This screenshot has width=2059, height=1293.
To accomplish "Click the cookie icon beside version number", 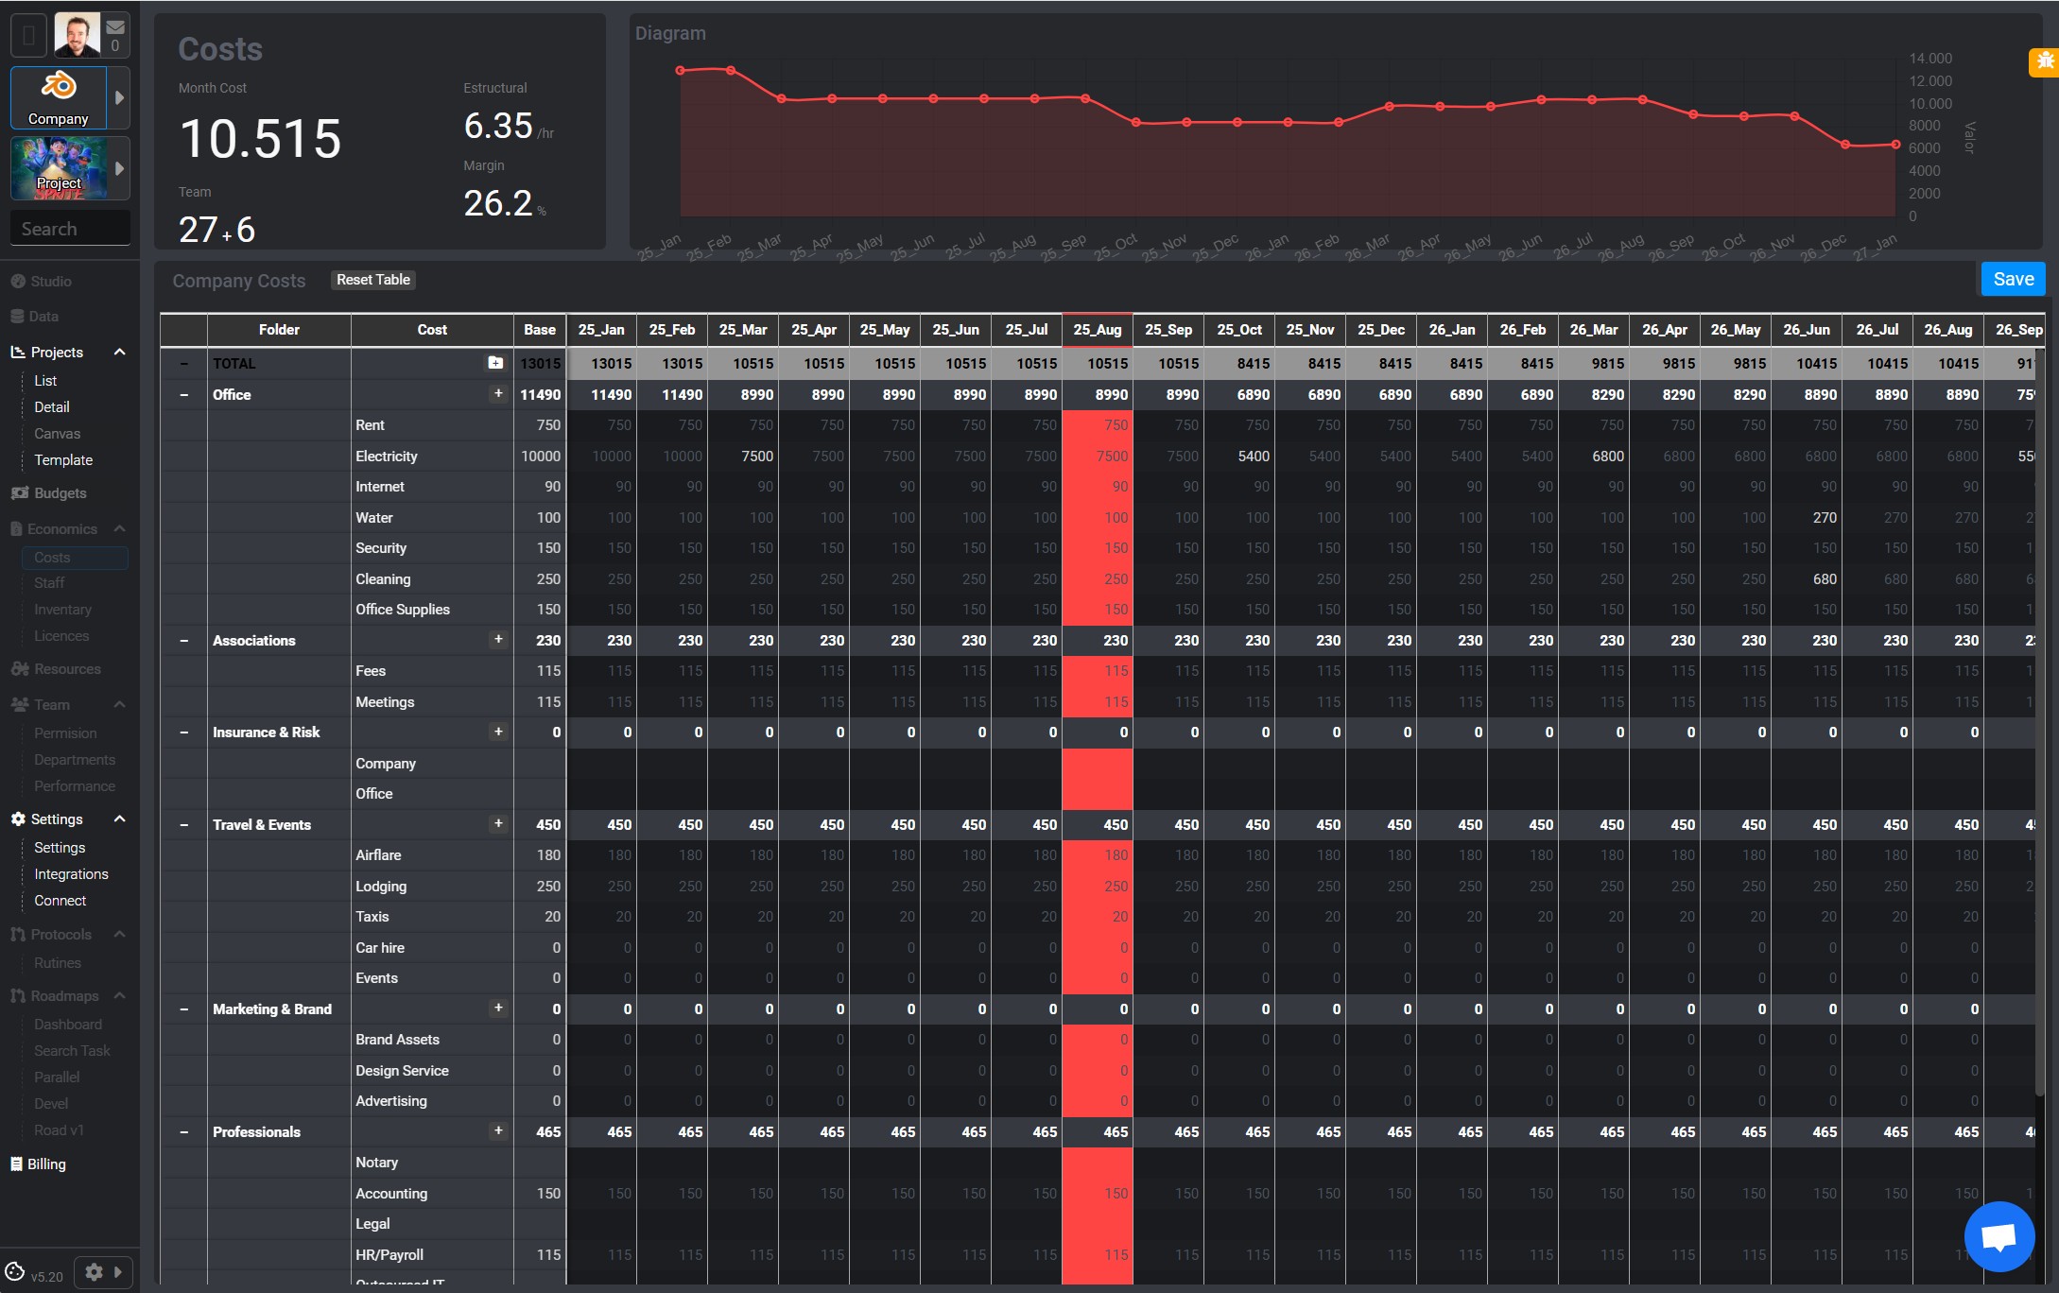I will point(15,1272).
